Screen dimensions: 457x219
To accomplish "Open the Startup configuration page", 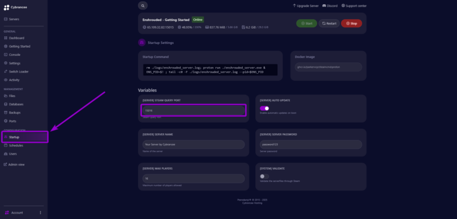I will click(25, 137).
